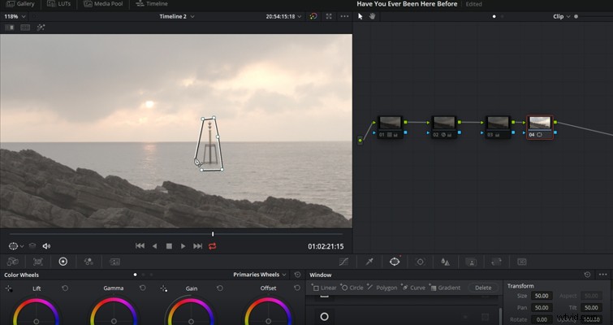Screen dimensions: 613x325
Task: Select node 02 in the node graph
Action: 444,127
